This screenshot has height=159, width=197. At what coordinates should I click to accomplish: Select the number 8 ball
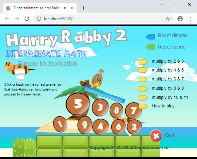[116, 110]
